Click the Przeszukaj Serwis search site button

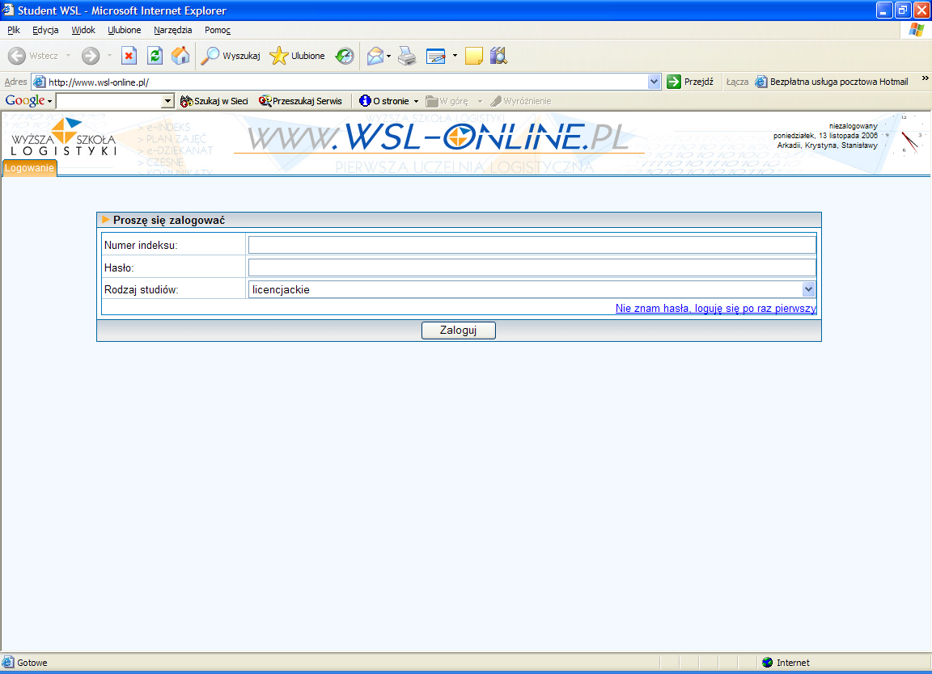301,101
